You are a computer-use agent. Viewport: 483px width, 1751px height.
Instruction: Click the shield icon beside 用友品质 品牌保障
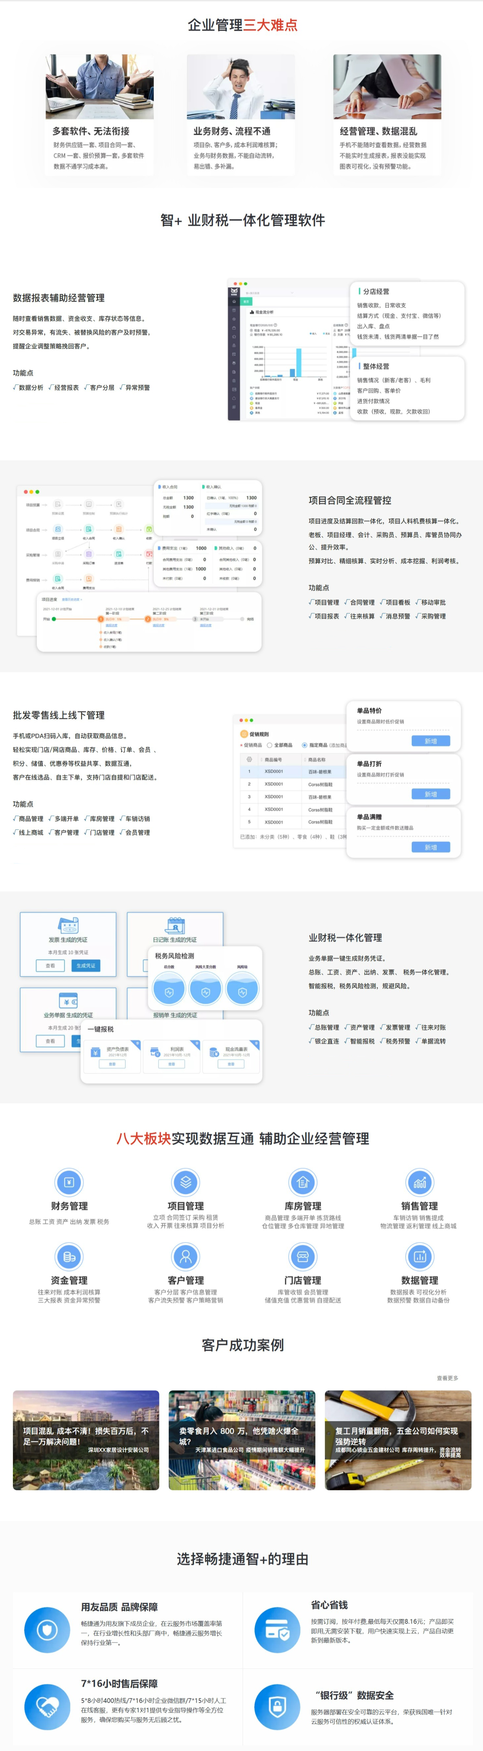pos(47,1629)
